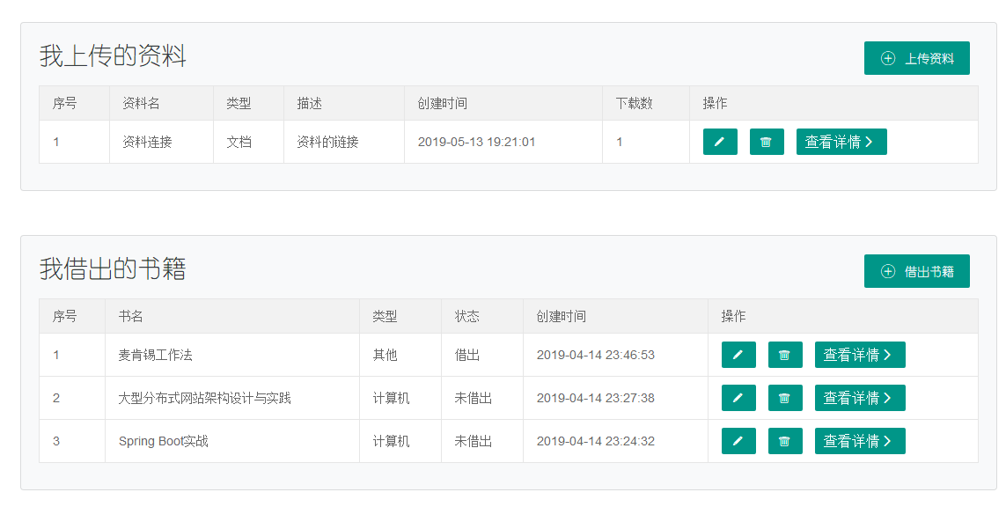Screen dimensions: 1006x507
Task: Click the 下载数 column header
Action: 634,103
